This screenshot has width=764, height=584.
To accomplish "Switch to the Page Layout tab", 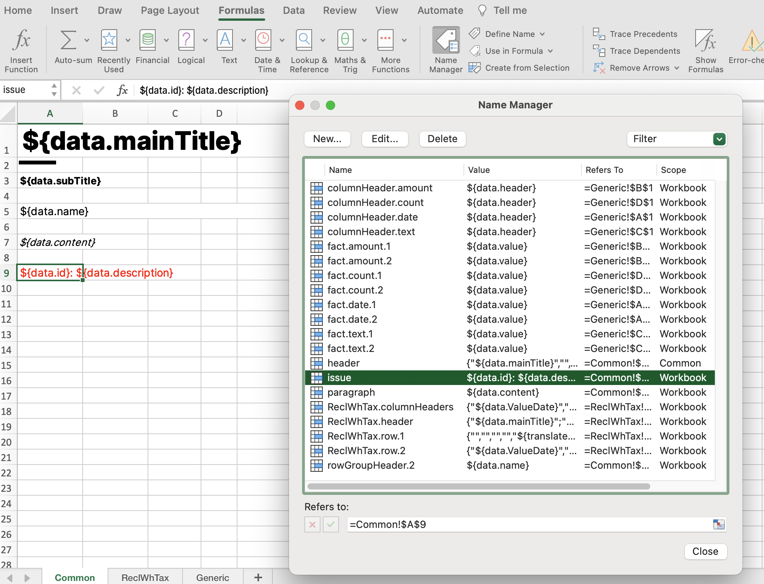I will [170, 10].
